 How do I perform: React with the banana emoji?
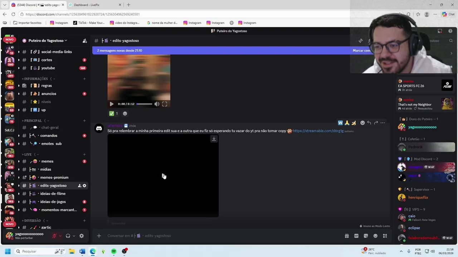coord(354,123)
